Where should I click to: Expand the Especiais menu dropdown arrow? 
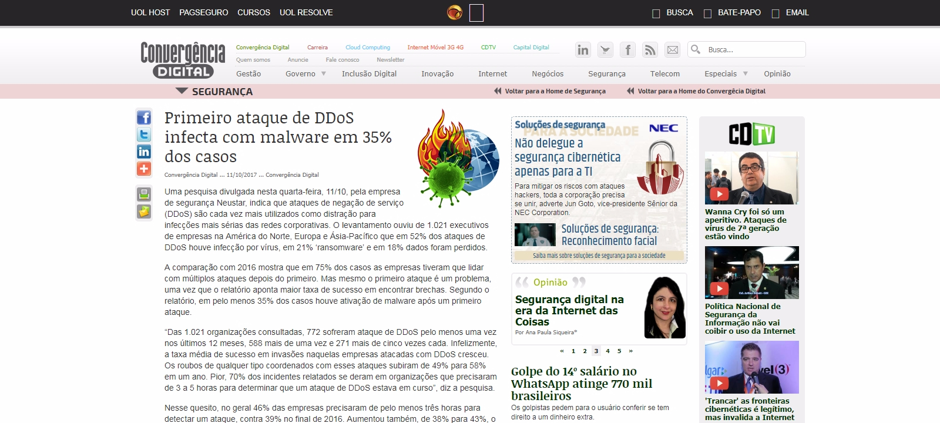point(746,74)
